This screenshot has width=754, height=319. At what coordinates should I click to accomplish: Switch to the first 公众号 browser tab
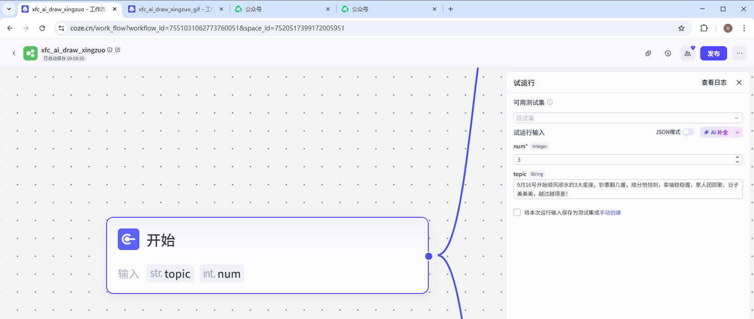(282, 9)
